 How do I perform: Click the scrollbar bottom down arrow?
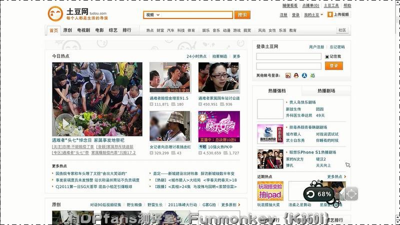[x=397, y=222]
